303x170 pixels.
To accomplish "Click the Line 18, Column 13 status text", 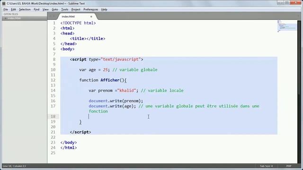I will 14,166.
